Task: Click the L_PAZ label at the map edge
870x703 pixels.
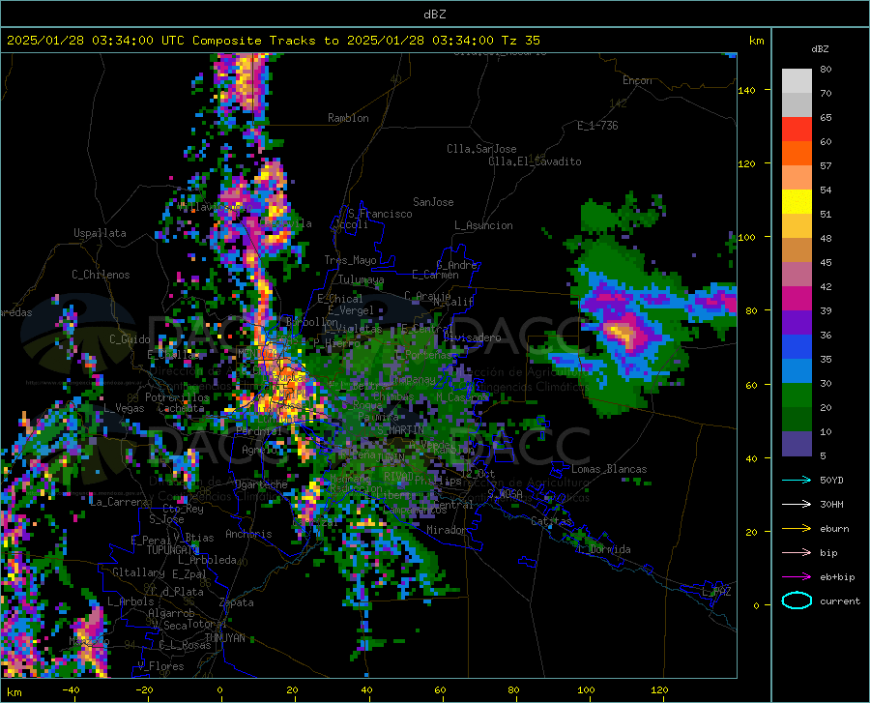Action: pos(716,592)
